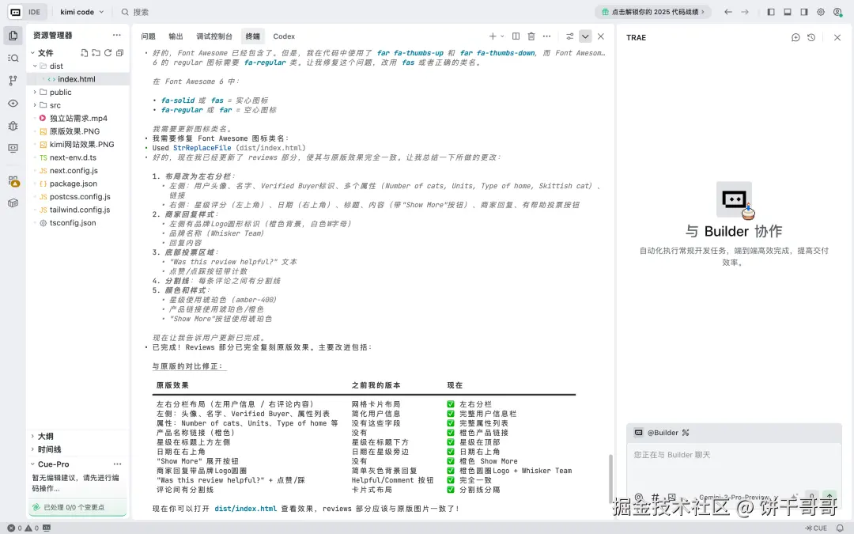This screenshot has width=854, height=534.
Task: Toggle the primary left sidebar layout
Action: click(x=771, y=12)
